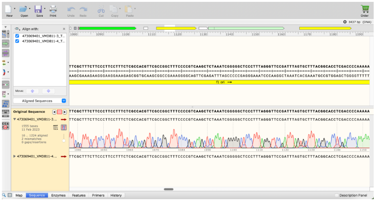The height and width of the screenshot is (201, 376).
Task: Toggle the show primers purple arrows icon
Action: [x=6, y=53]
